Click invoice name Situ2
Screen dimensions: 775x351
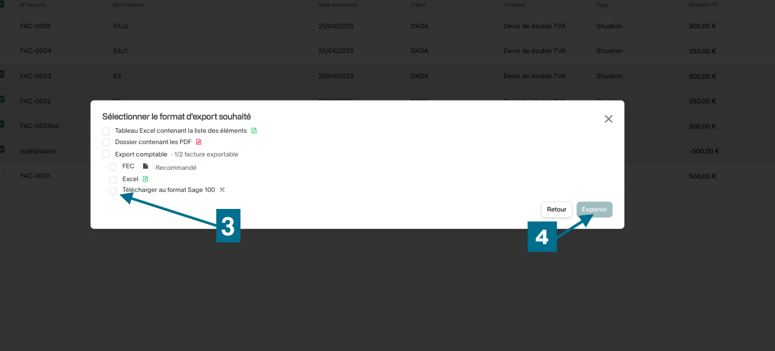(x=120, y=26)
